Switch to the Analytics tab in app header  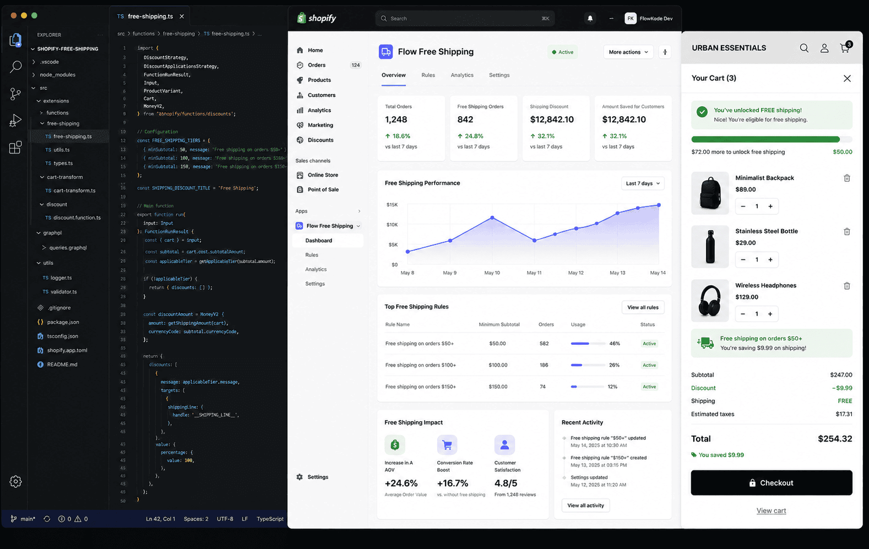(462, 75)
